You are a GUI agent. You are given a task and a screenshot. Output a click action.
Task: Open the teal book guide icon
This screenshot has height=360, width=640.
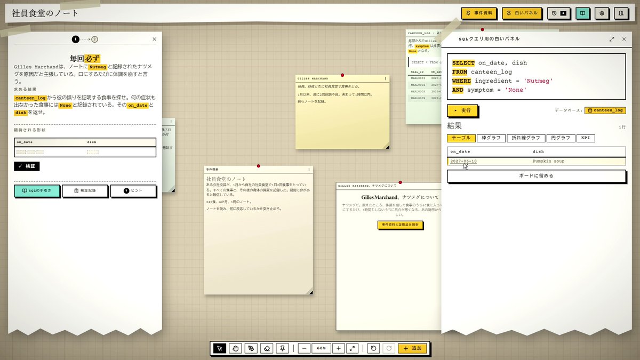coord(583,13)
